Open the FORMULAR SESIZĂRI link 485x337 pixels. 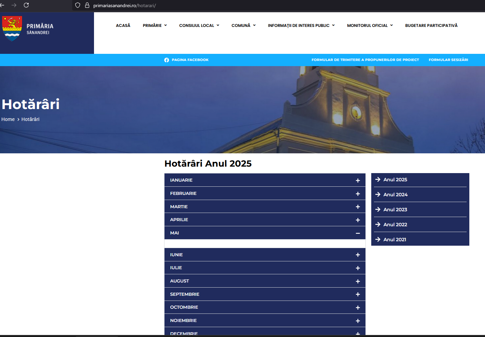click(448, 60)
